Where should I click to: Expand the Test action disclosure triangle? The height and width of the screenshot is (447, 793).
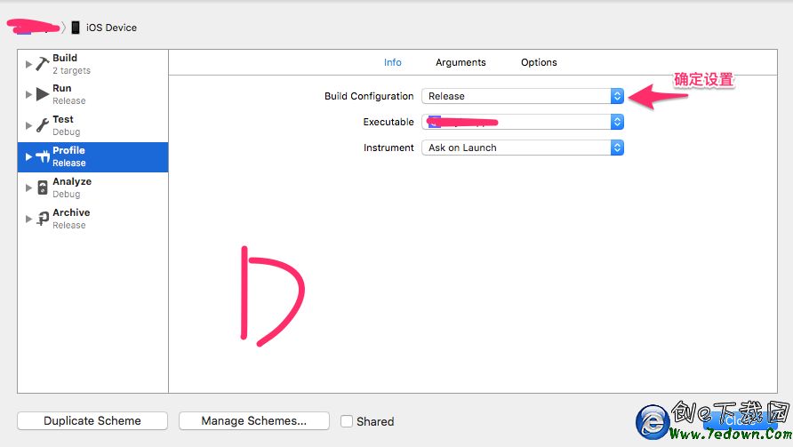(28, 125)
